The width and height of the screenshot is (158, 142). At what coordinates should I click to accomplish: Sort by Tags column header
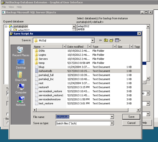pyautogui.click(x=137, y=47)
